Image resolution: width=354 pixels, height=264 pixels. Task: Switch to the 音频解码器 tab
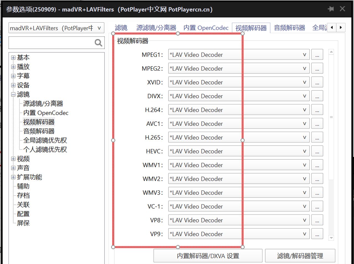click(290, 28)
